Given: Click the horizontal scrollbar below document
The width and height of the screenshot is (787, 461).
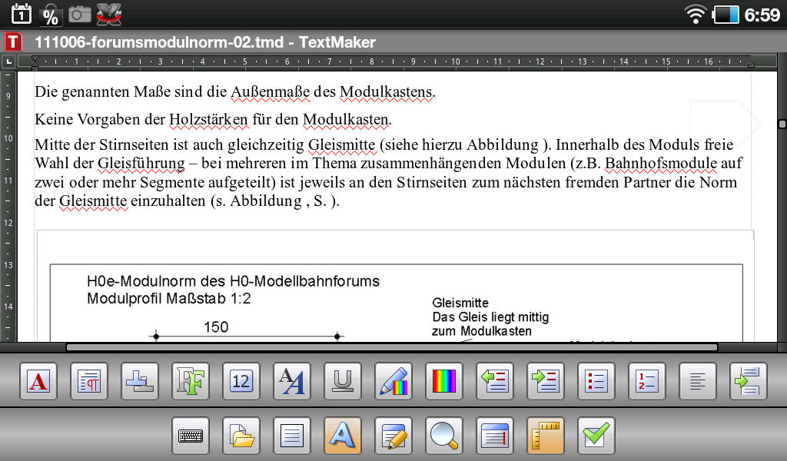Looking at the screenshot, I should point(392,347).
